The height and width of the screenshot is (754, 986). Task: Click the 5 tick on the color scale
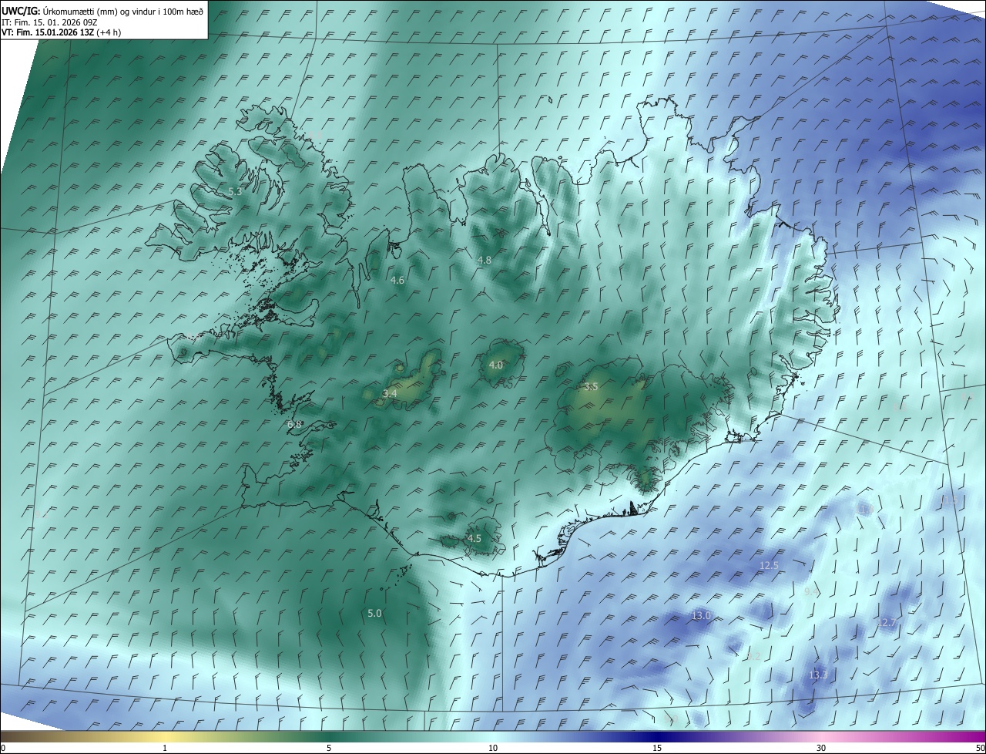click(329, 749)
